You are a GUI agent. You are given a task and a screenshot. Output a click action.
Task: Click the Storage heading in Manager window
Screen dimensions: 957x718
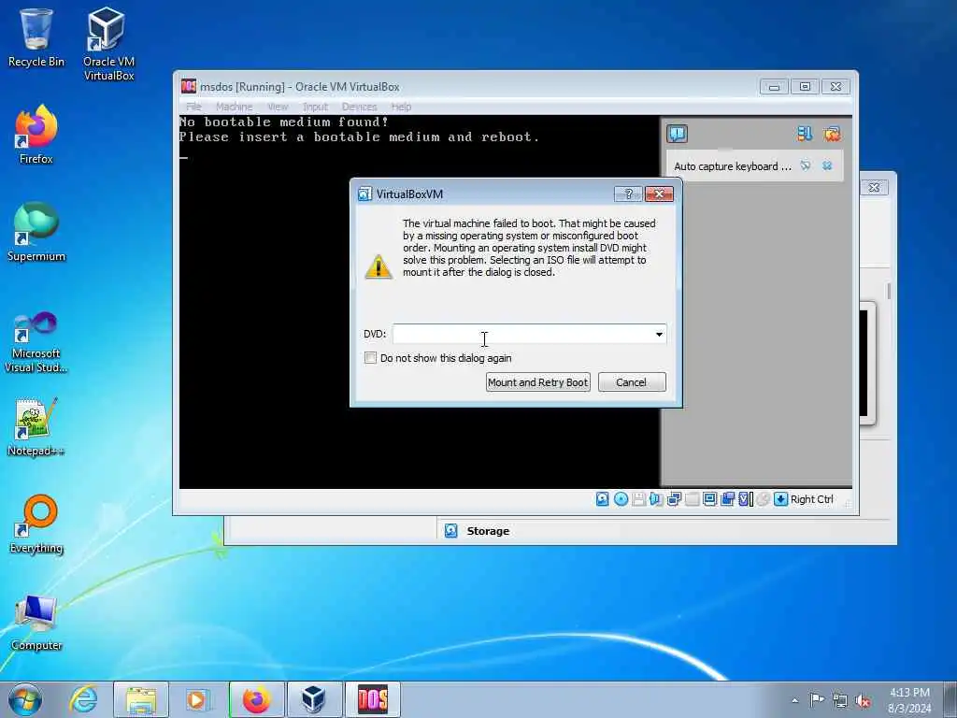tap(488, 531)
